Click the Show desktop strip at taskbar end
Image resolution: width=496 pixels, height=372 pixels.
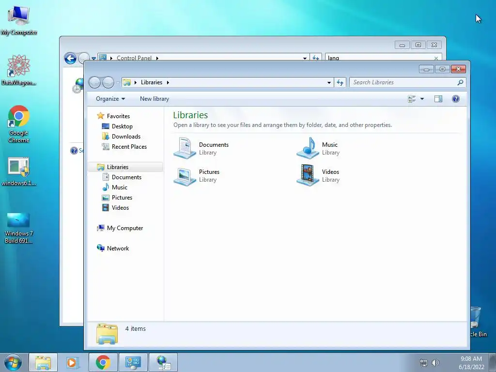(493, 362)
